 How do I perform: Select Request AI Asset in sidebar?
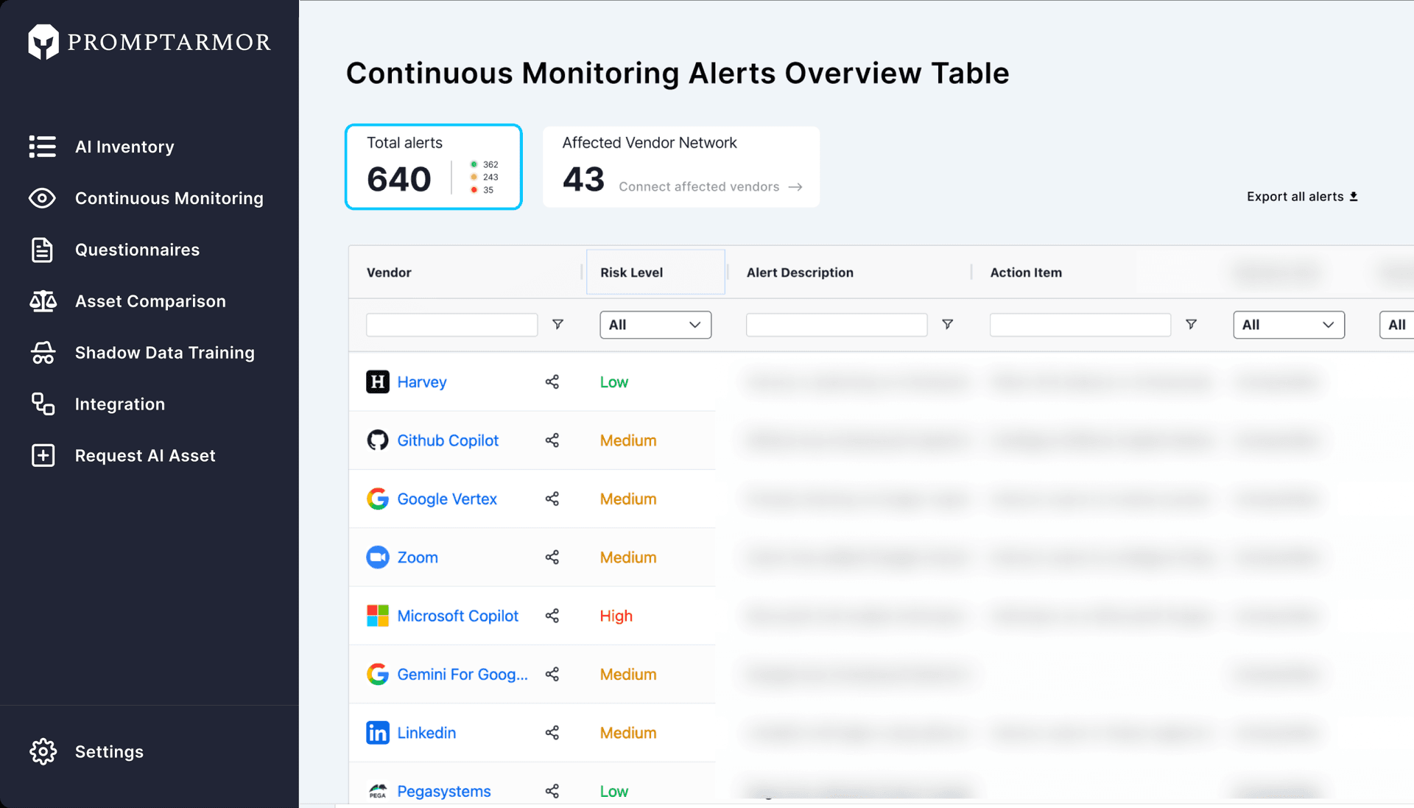pyautogui.click(x=145, y=456)
